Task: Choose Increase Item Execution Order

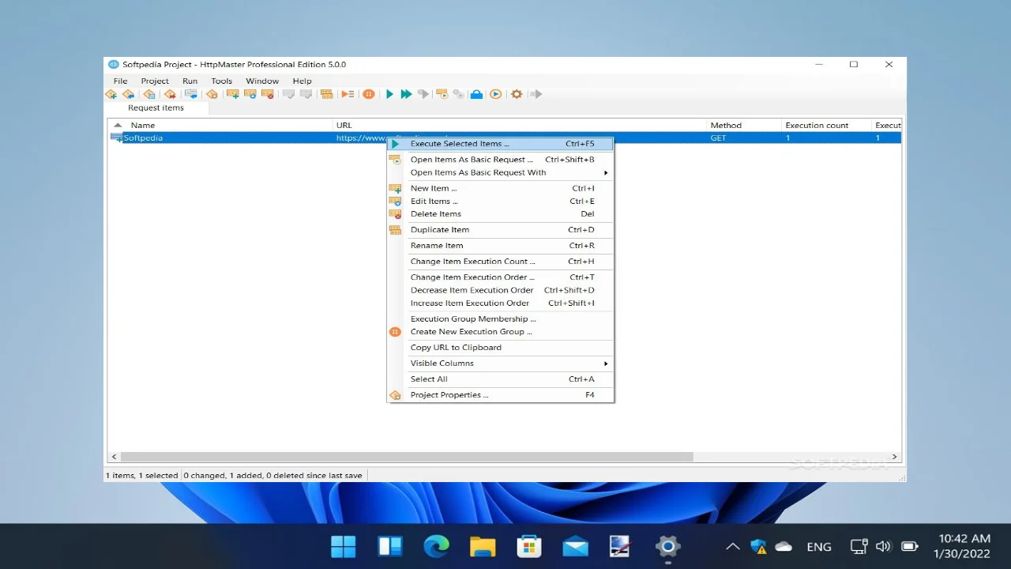Action: click(501, 303)
